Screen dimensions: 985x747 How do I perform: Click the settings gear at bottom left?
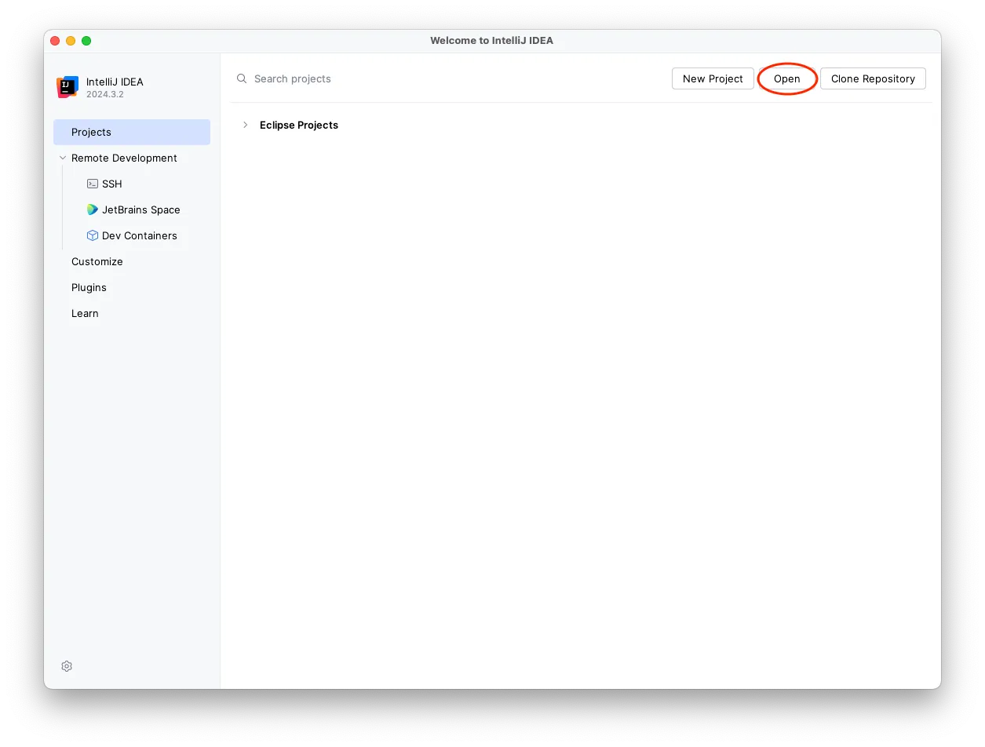(67, 665)
